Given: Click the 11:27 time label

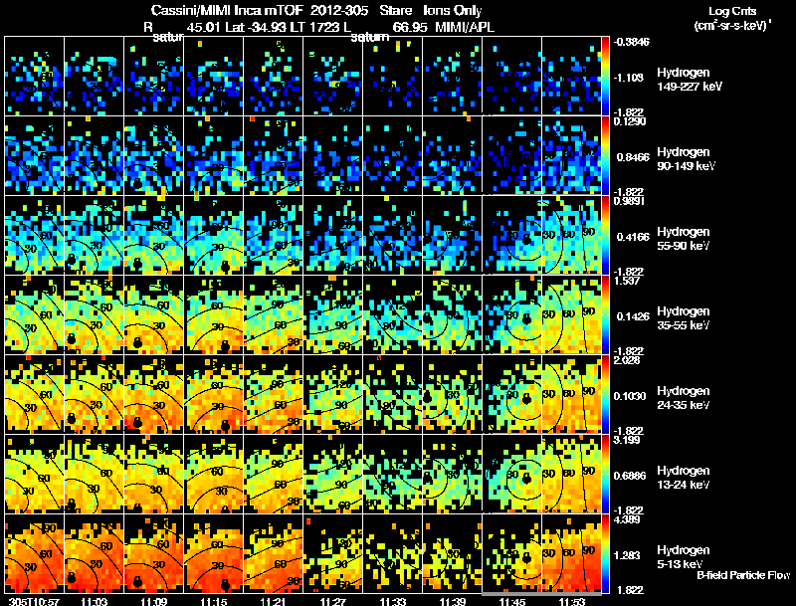Looking at the screenshot, I should click(x=332, y=602).
